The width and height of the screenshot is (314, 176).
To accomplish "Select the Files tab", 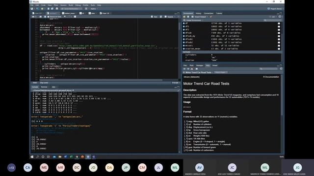I will click(x=185, y=66).
